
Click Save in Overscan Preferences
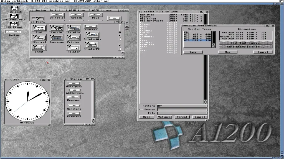click(193, 52)
